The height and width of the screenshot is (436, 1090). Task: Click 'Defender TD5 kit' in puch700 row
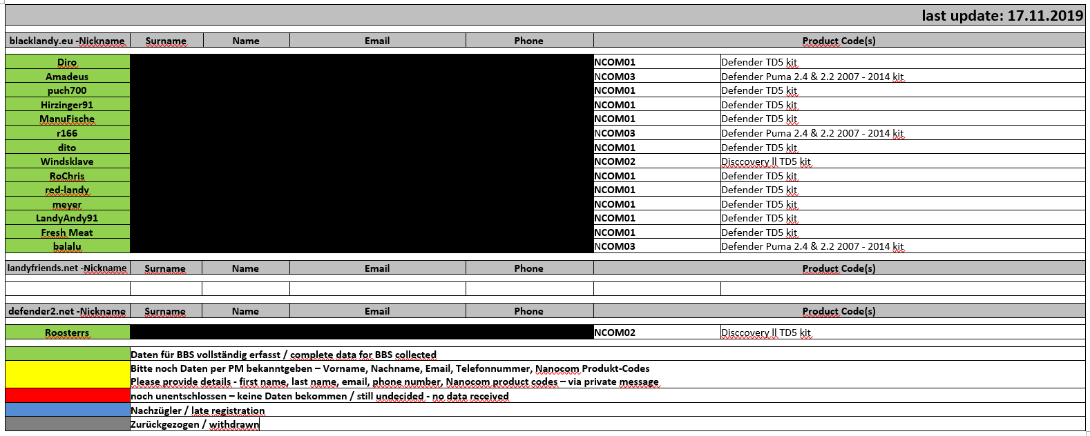[x=759, y=90]
